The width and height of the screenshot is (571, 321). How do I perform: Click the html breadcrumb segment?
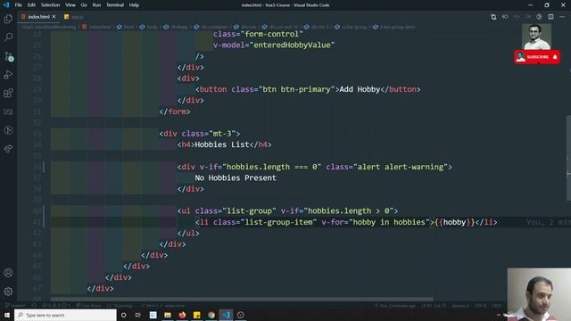[x=126, y=27]
